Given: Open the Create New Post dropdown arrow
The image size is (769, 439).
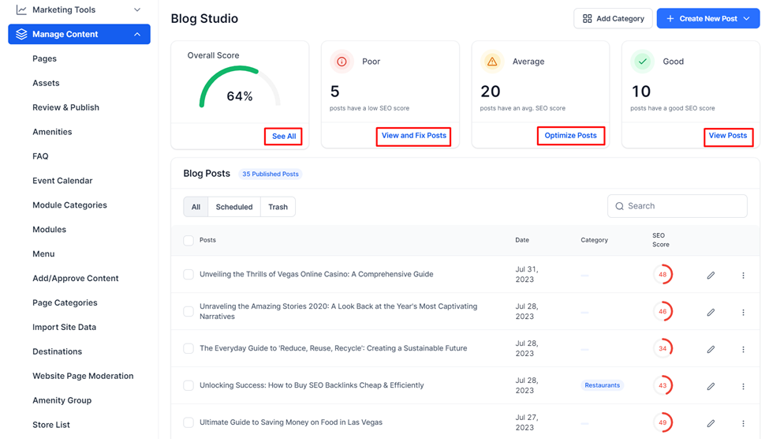Looking at the screenshot, I should click(x=746, y=19).
